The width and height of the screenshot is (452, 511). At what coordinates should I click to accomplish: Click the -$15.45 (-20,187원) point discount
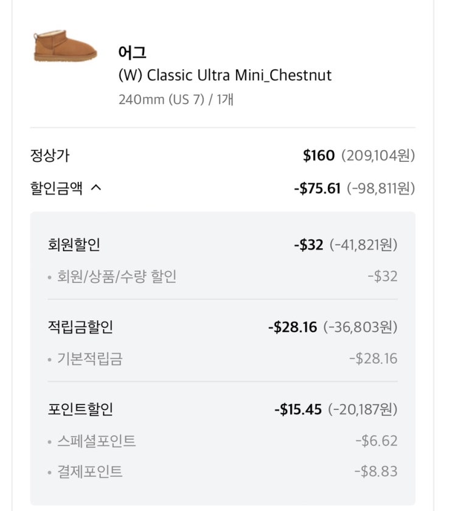(x=335, y=409)
